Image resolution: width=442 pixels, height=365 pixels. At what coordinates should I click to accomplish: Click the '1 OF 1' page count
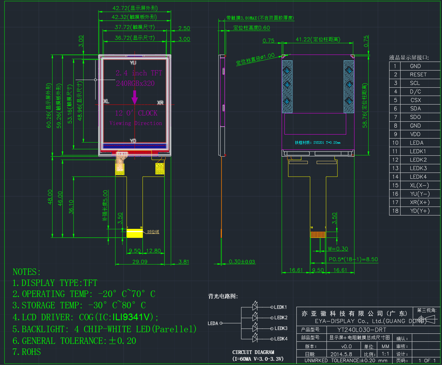click(427, 361)
